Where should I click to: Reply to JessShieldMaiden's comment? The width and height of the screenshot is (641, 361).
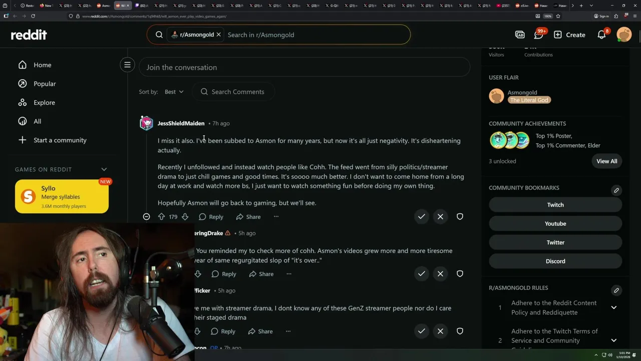[x=211, y=217]
